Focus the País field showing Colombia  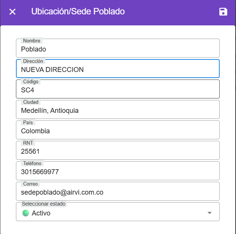pyautogui.click(x=118, y=131)
